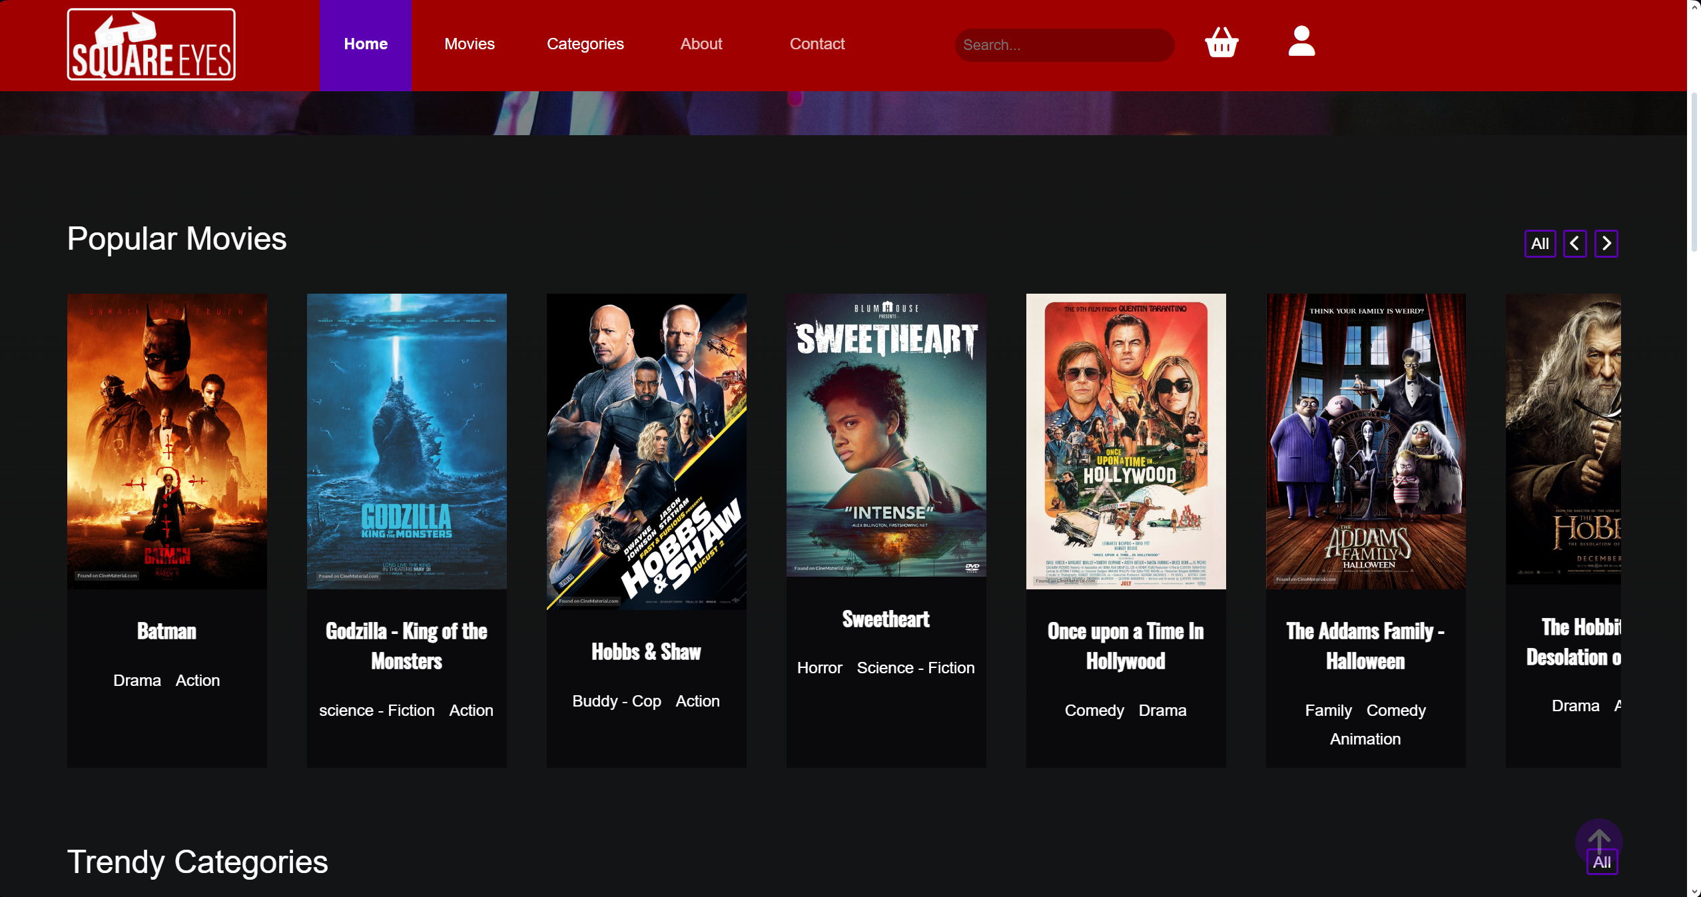Open the Categories menu item
This screenshot has width=1701, height=897.
(x=585, y=43)
